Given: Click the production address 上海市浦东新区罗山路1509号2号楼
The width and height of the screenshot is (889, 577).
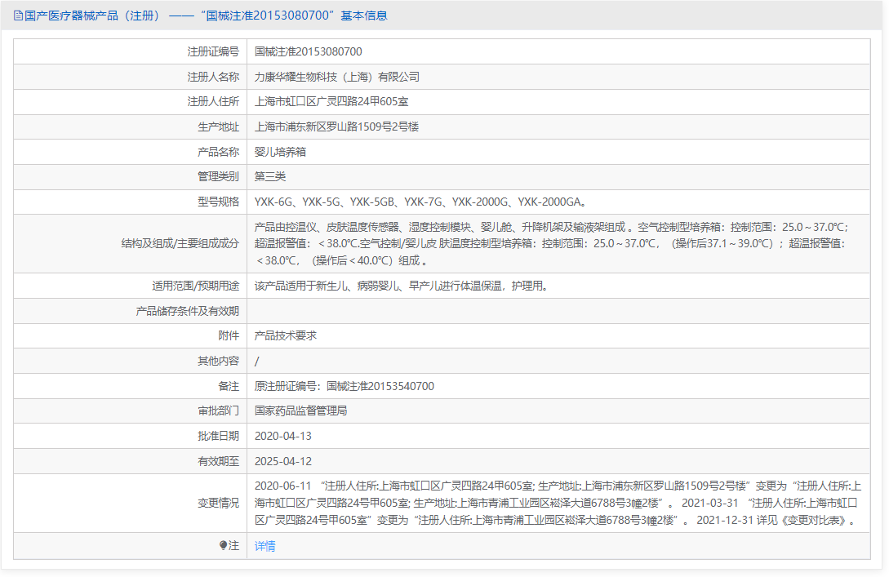Looking at the screenshot, I should point(336,126).
